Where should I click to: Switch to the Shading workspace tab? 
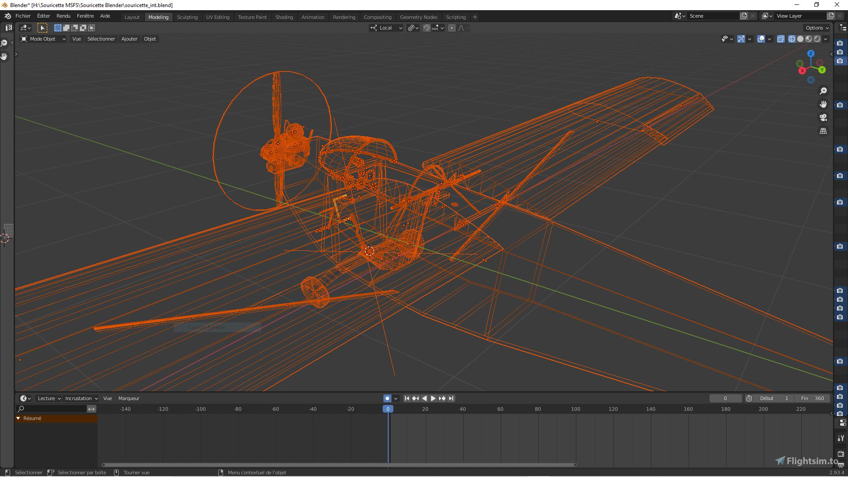(284, 17)
